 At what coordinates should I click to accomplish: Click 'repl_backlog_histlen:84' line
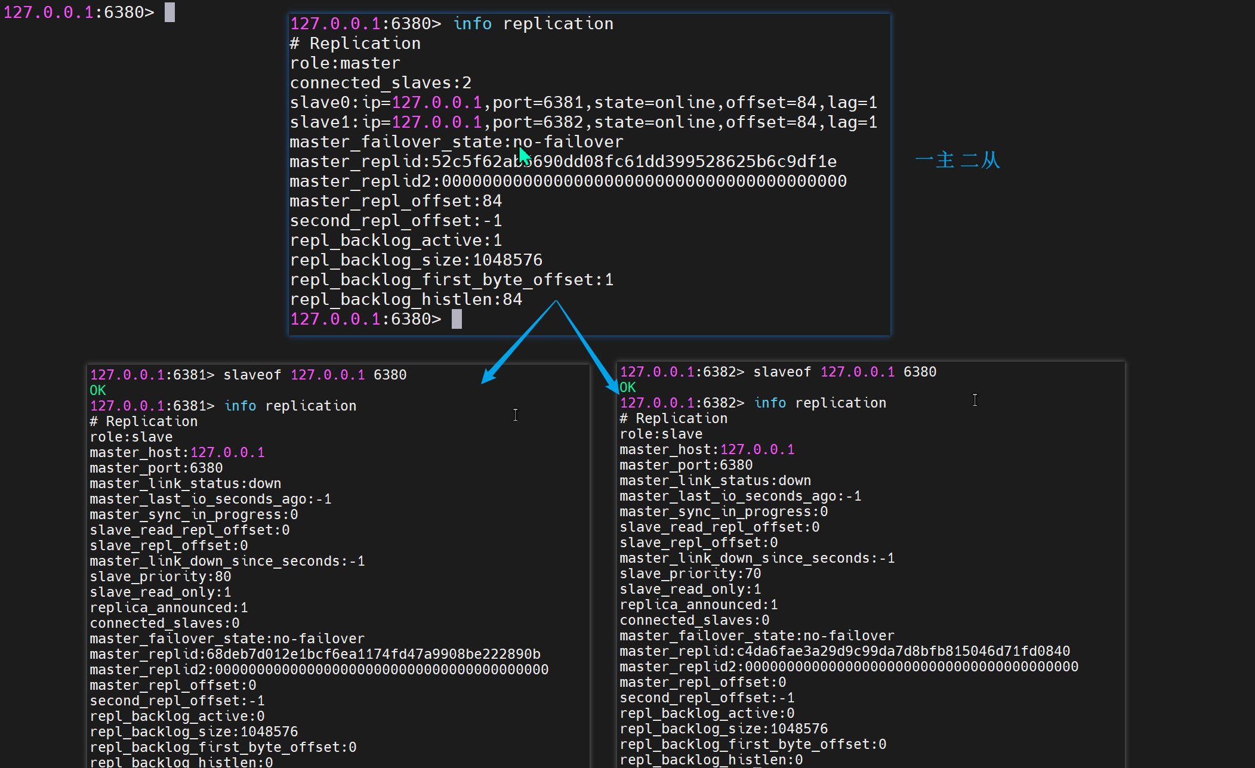pos(406,300)
